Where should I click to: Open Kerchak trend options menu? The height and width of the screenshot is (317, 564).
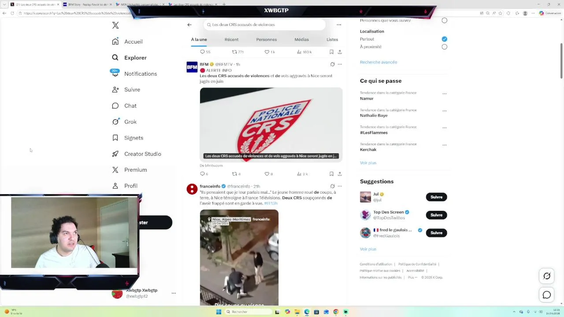(444, 144)
